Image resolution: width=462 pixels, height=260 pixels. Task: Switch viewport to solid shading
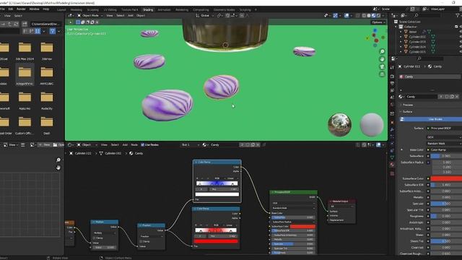click(369, 15)
